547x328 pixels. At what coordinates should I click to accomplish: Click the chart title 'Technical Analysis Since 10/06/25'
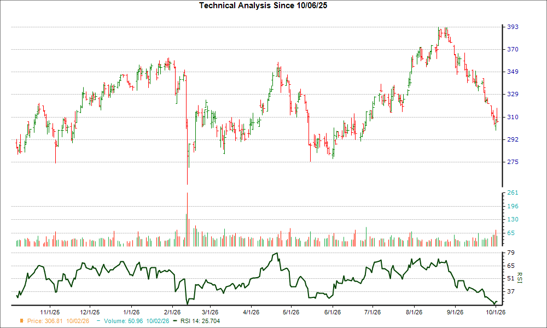pos(263,5)
